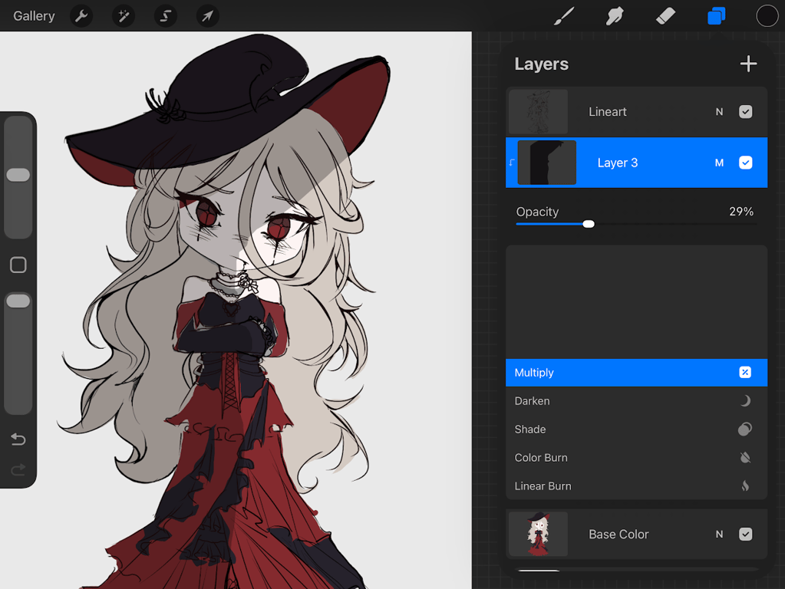Close the Layers panel icon
Image resolution: width=785 pixels, height=589 pixels.
pos(717,16)
